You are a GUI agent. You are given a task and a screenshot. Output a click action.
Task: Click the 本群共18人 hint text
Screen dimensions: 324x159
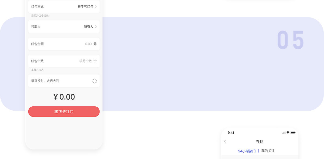37,70
